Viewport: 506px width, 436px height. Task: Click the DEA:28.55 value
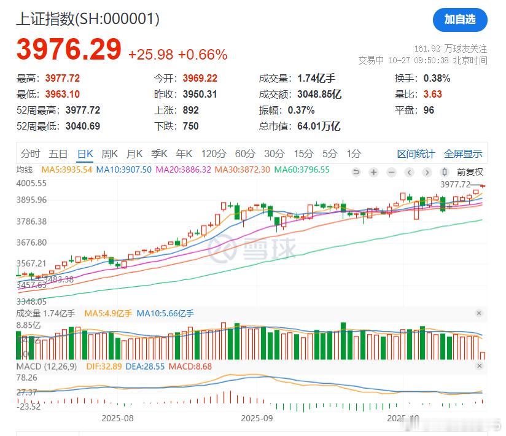(145, 367)
